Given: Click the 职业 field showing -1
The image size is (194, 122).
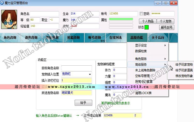Looking at the screenshot, I should (54, 20).
